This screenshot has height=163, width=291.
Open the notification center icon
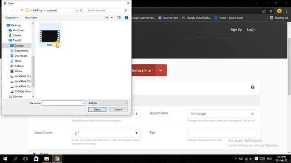click(256, 159)
